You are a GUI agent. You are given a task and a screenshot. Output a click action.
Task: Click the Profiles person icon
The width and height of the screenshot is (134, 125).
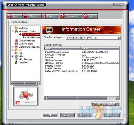45,16
